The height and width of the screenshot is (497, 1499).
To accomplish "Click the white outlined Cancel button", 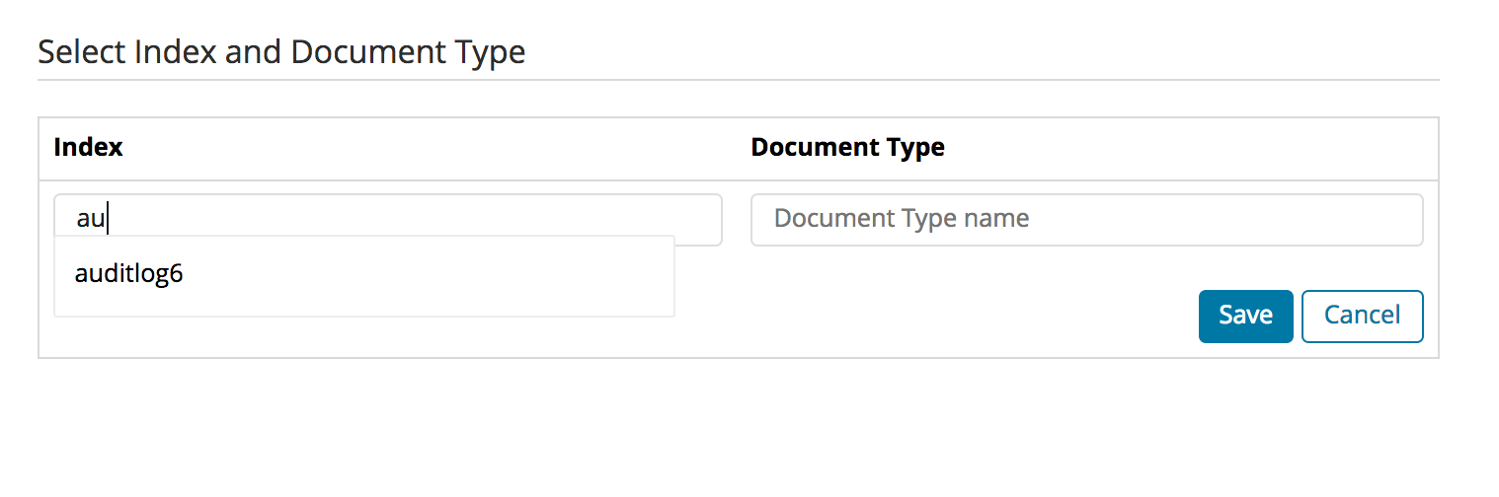I will [x=1362, y=316].
